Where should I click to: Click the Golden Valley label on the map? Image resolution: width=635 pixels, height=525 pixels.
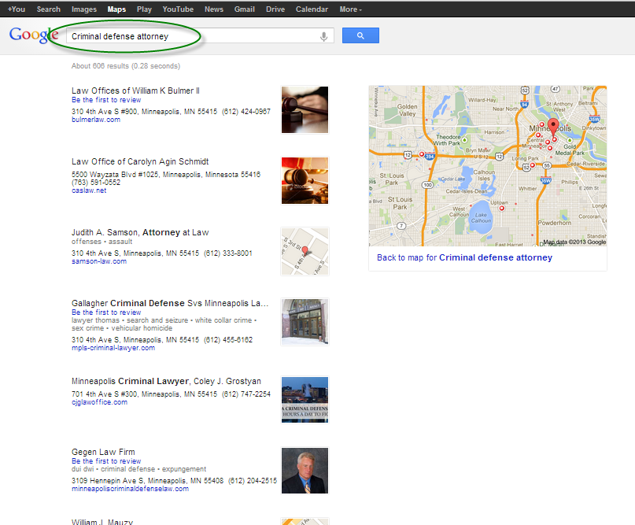click(x=407, y=110)
